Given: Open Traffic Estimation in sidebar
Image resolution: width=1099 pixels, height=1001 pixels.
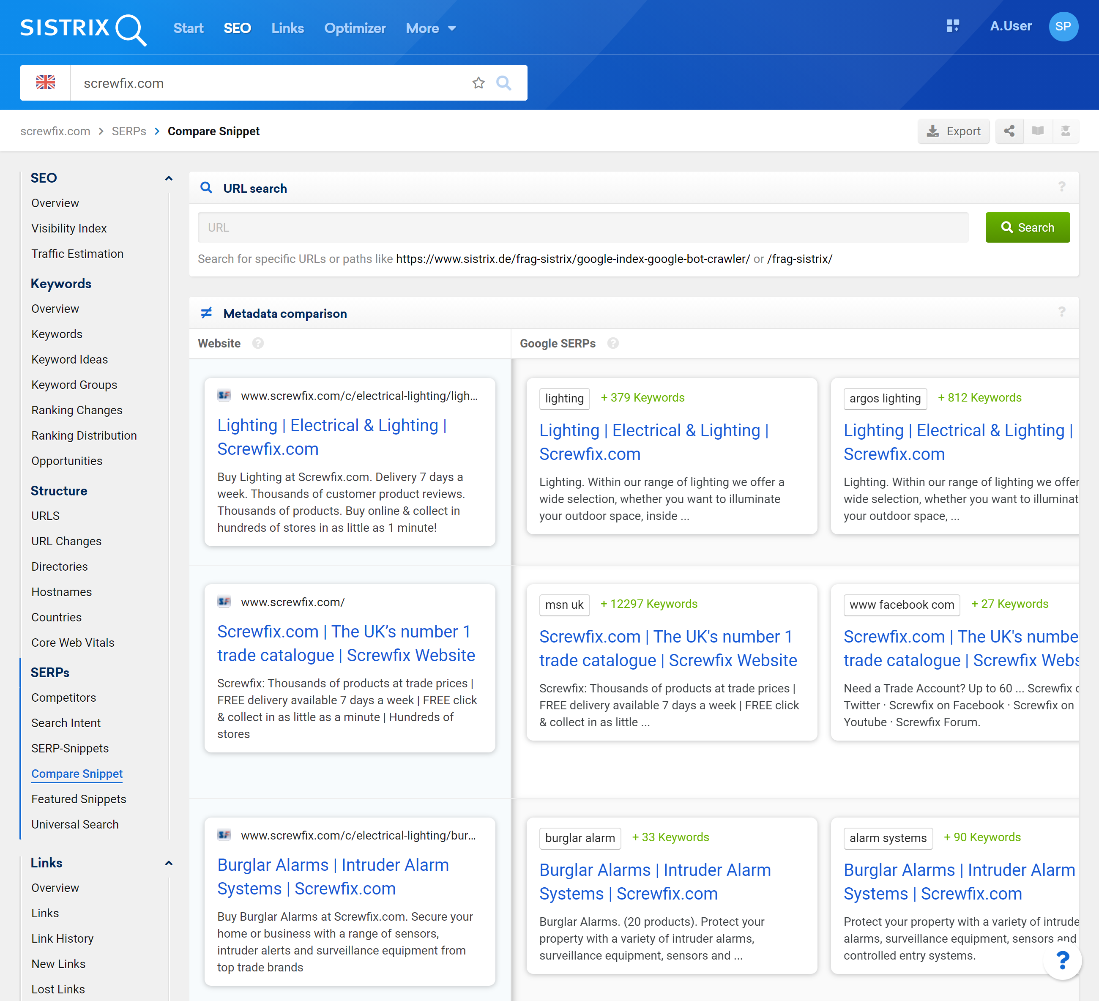Looking at the screenshot, I should [77, 254].
